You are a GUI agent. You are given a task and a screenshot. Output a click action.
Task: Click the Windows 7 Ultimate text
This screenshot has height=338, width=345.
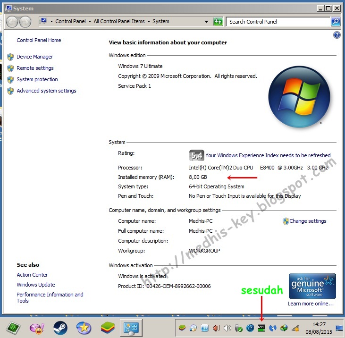(x=140, y=66)
